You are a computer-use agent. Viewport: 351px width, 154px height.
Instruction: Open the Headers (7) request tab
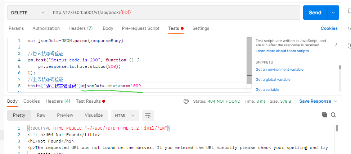80,28
